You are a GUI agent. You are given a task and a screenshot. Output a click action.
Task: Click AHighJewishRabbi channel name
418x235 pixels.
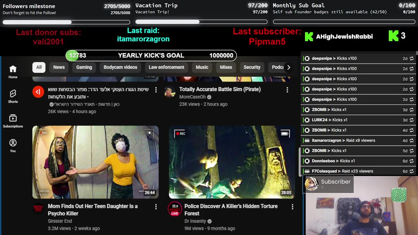click(344, 37)
